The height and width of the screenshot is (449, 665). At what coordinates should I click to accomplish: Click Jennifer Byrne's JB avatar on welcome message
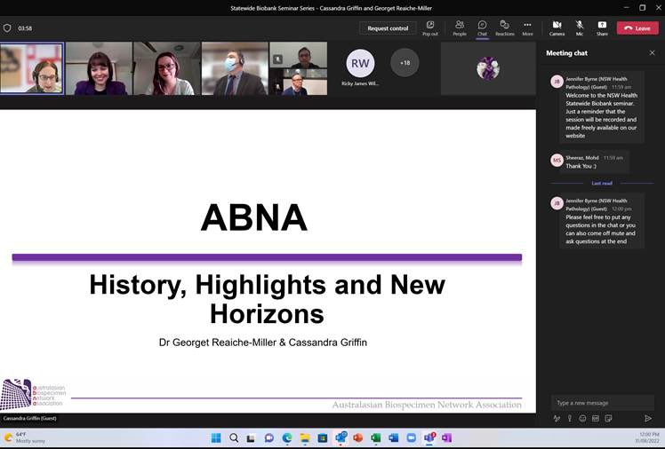pyautogui.click(x=557, y=82)
